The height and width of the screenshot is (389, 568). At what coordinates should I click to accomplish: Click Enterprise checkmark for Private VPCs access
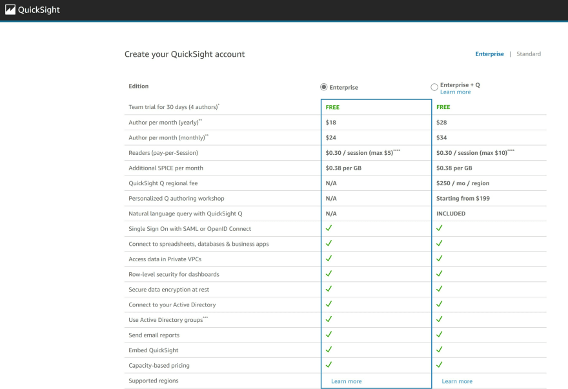tap(329, 259)
